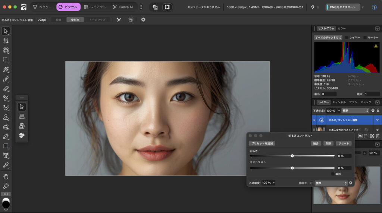Click the リセット button
This screenshot has height=213, width=382.
click(343, 144)
